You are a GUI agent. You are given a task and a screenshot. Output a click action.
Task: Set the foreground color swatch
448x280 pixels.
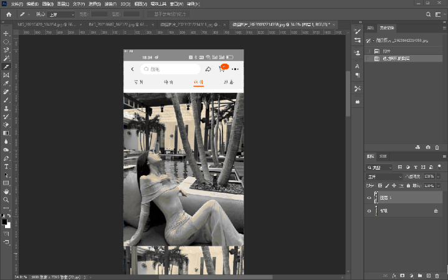click(4, 222)
